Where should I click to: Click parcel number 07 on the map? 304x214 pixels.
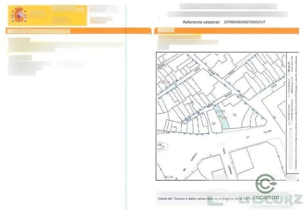(214, 123)
